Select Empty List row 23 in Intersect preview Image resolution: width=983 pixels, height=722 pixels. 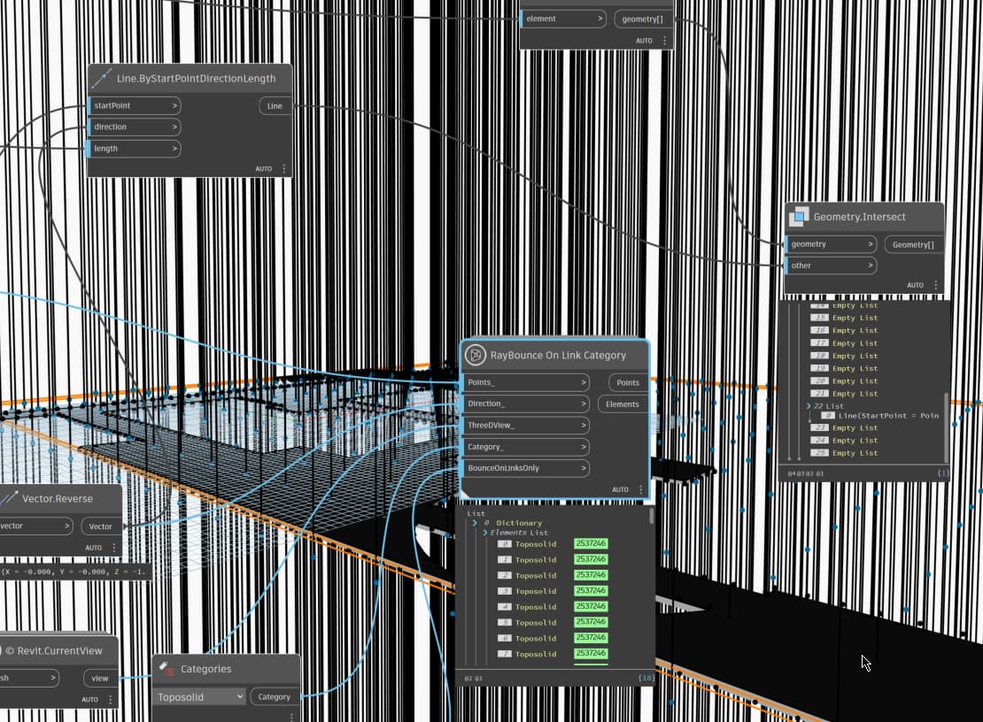(x=845, y=428)
